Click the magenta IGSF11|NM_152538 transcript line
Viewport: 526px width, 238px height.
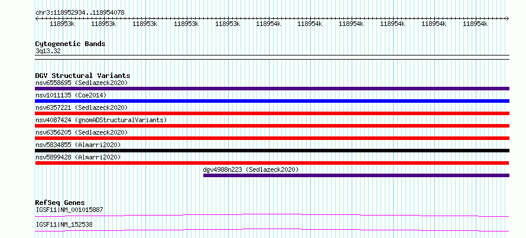[272, 230]
